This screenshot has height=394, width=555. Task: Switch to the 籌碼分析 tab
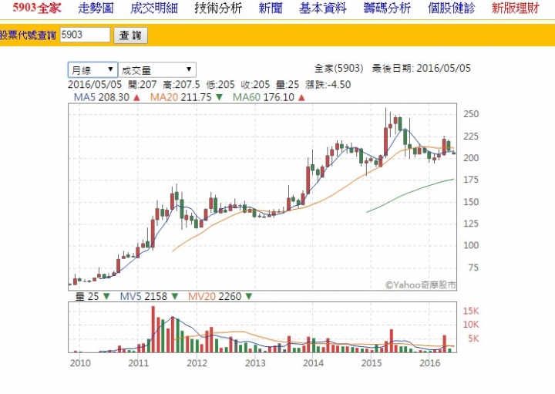point(387,8)
